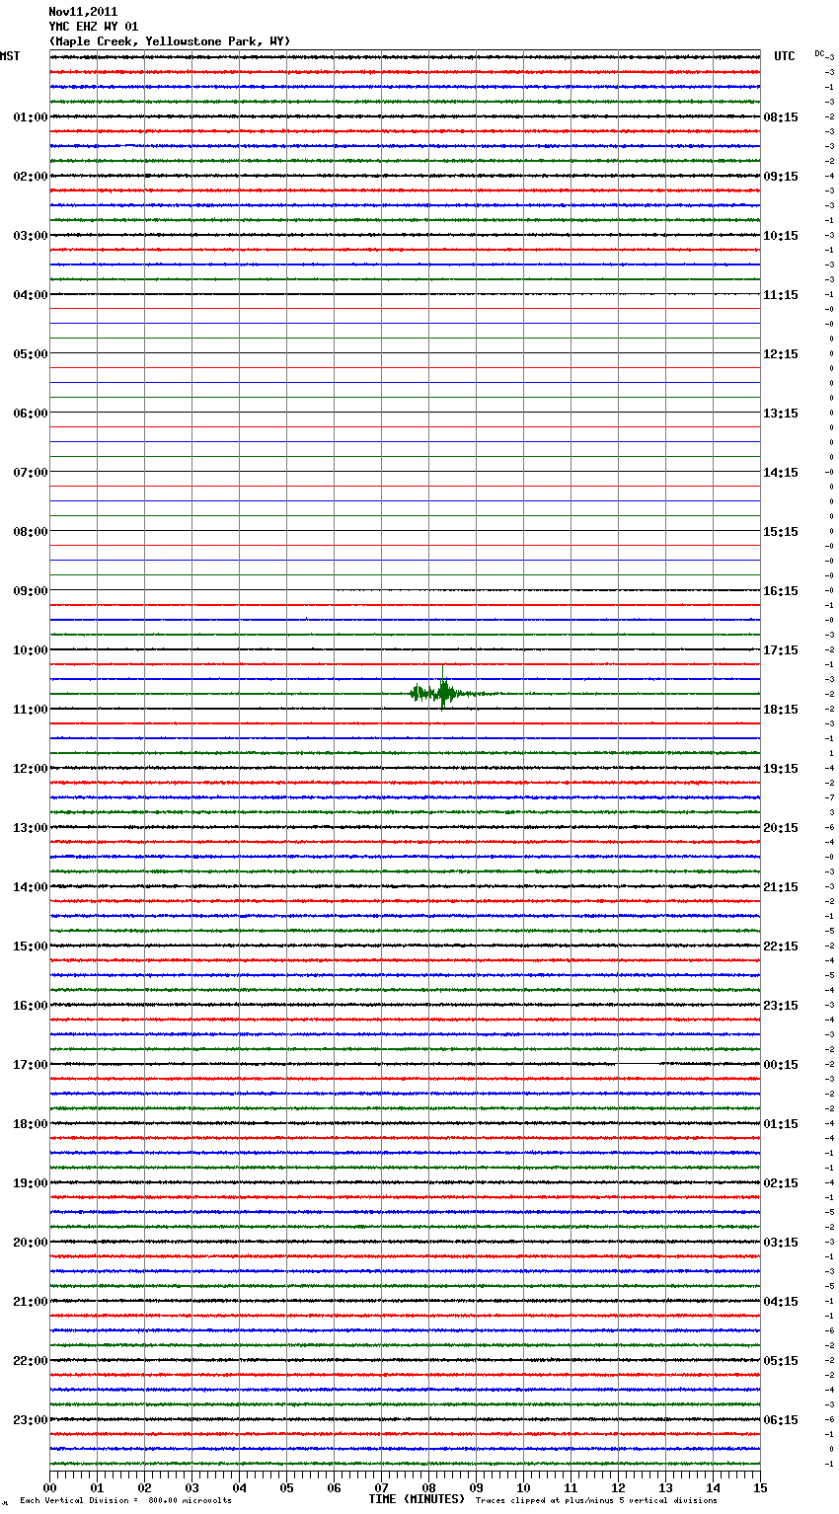Viewport: 839px width, 1514px height.
Task: Click the "(Maple Creek, Yellowstone Park, WY)" title
Action: point(170,41)
